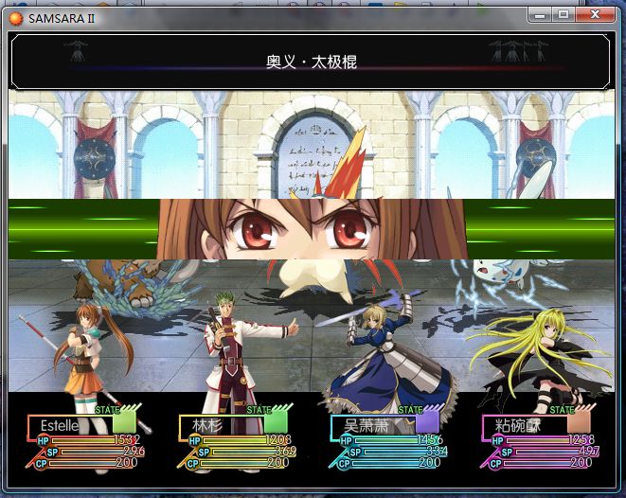Click 粘碗酥's HP icon badge
This screenshot has width=626, height=498.
pyautogui.click(x=498, y=441)
